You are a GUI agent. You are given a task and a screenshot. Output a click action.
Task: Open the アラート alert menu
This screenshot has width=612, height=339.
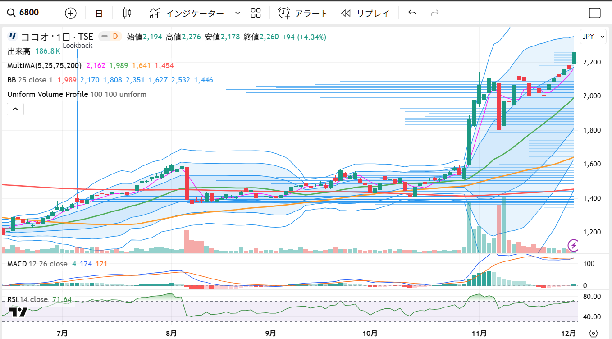(303, 13)
